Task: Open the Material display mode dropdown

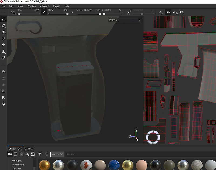Action: 124,20
